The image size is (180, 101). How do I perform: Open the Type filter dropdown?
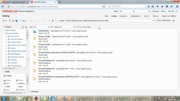tap(41, 27)
